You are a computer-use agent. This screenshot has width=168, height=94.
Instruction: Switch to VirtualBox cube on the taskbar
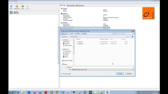[x=107, y=92]
